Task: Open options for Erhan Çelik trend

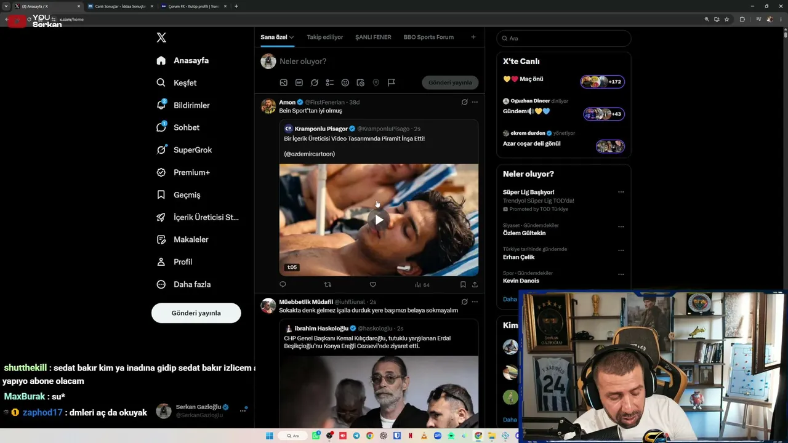Action: [621, 250]
